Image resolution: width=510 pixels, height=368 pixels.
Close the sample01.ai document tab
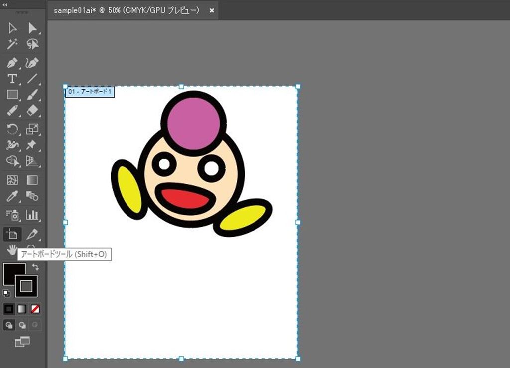[212, 11]
